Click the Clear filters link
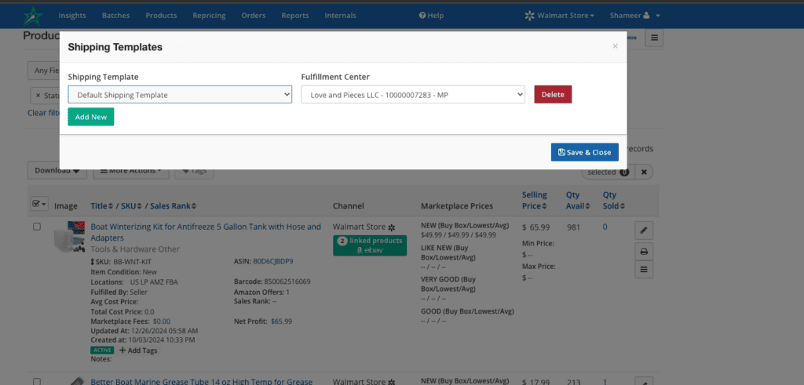 [44, 113]
